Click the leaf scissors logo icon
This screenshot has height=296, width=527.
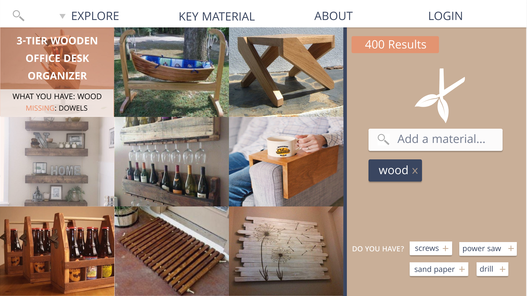point(440,96)
